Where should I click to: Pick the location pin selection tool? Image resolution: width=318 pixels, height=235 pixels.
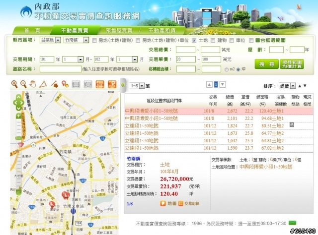[x=65, y=84]
